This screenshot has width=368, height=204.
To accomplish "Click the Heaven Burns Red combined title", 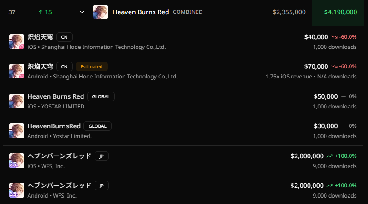I will click(x=141, y=12).
